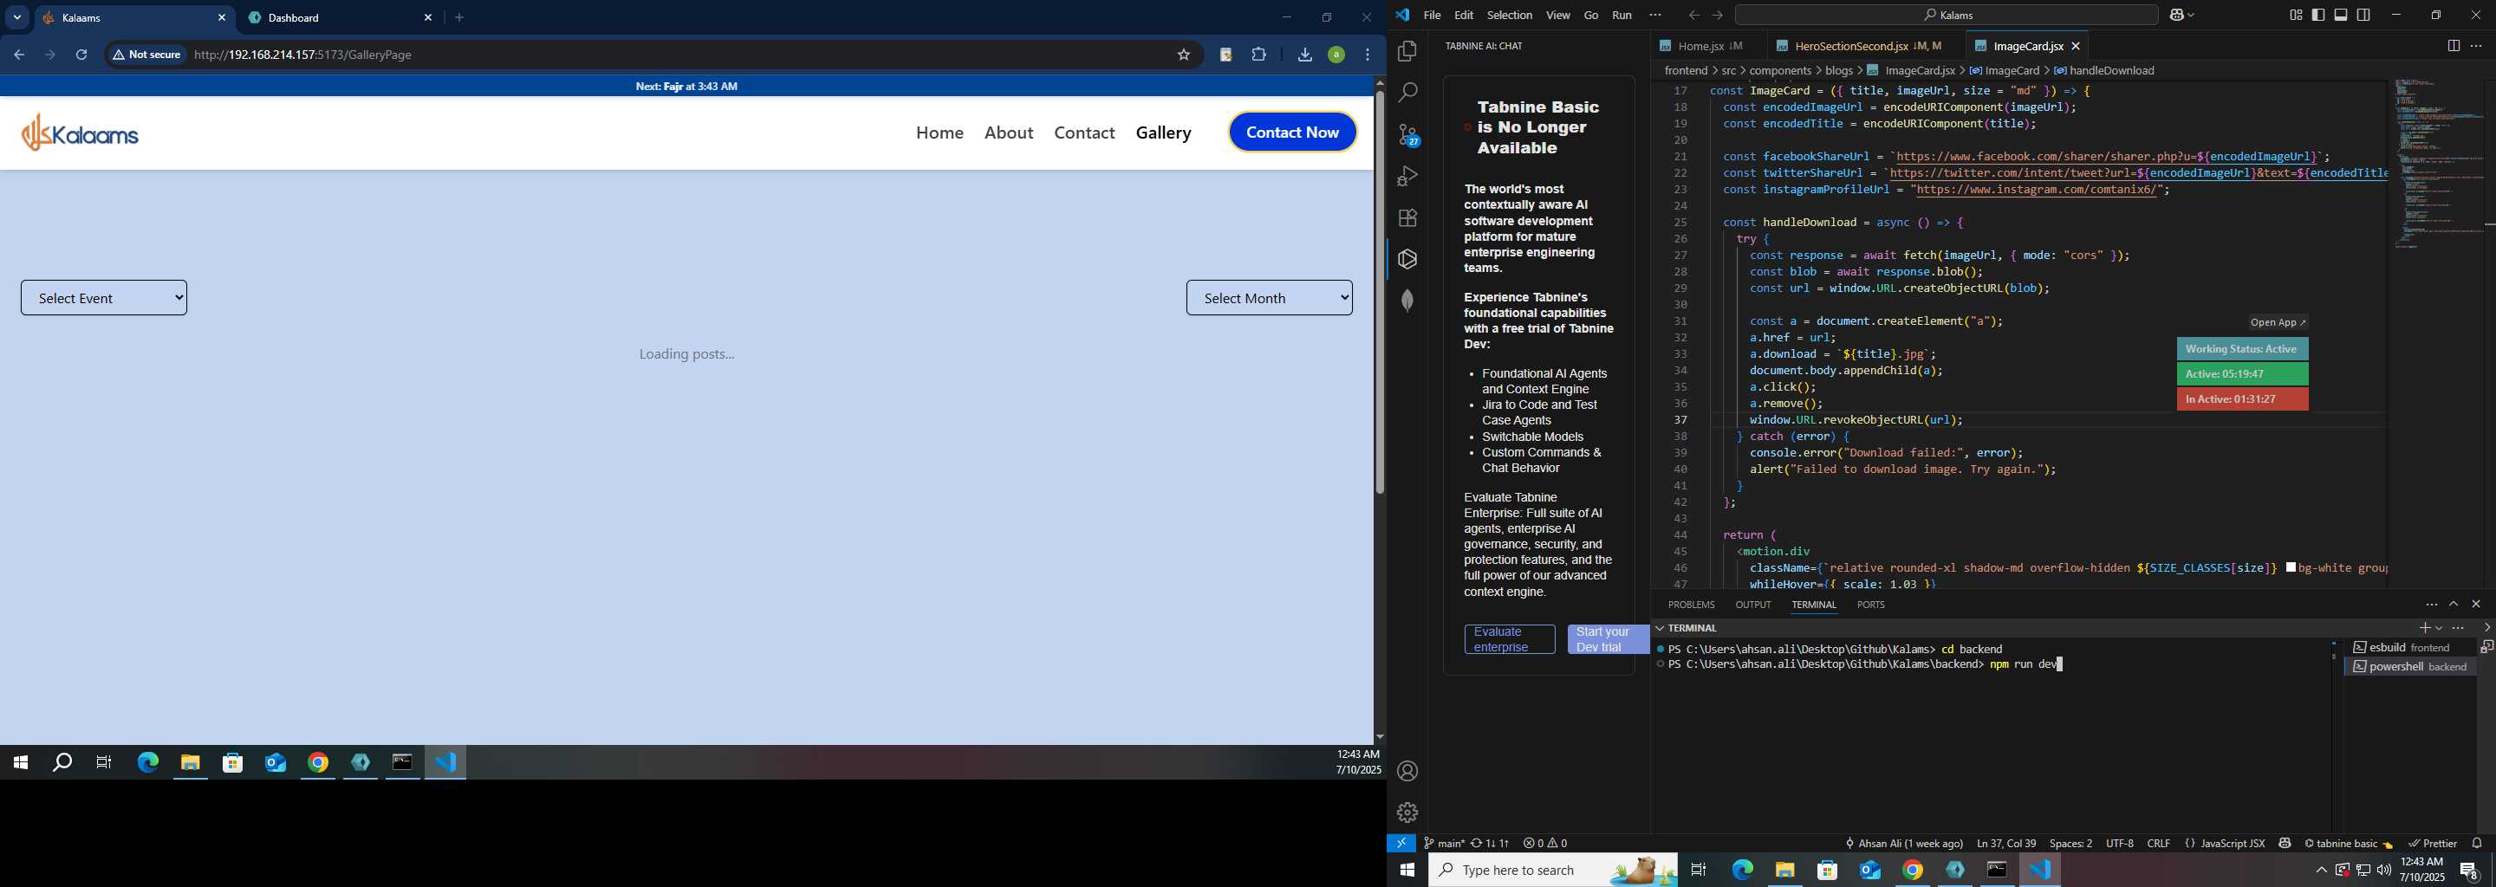Click the browser address bar URL
This screenshot has height=887, width=2496.
point(303,55)
